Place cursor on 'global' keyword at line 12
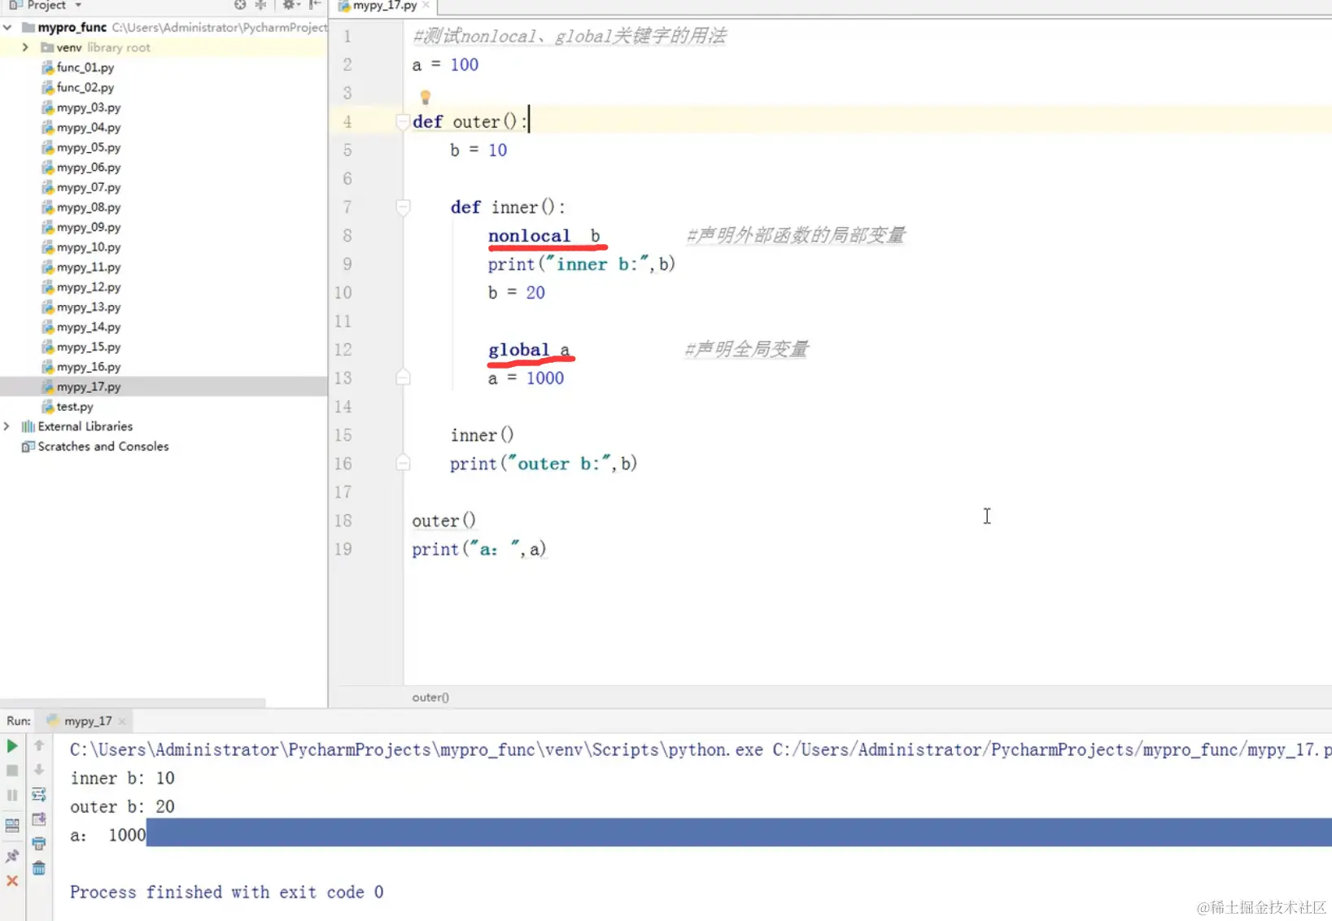 click(519, 350)
